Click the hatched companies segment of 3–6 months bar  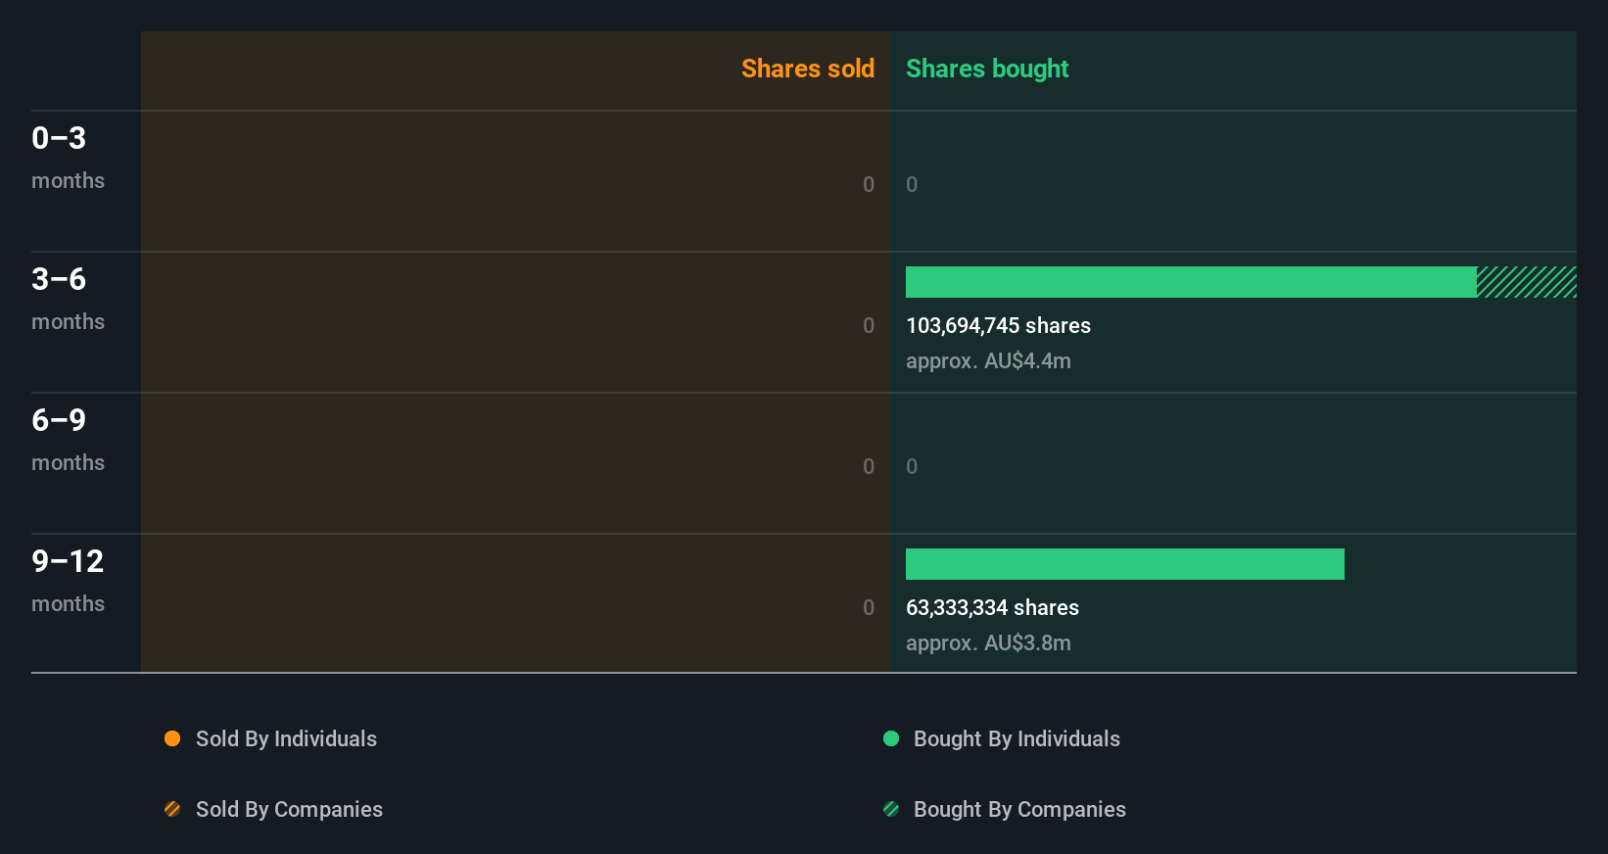pyautogui.click(x=1527, y=282)
